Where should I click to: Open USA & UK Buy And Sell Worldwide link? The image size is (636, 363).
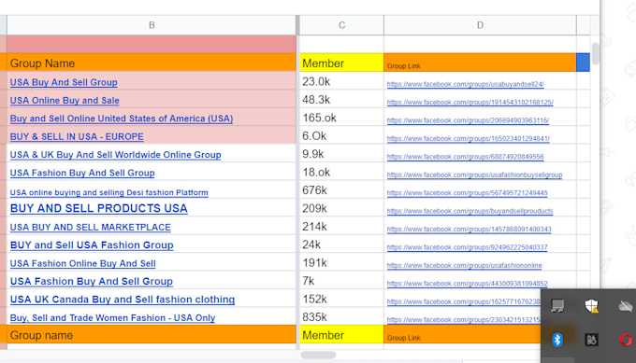pyautogui.click(x=116, y=155)
